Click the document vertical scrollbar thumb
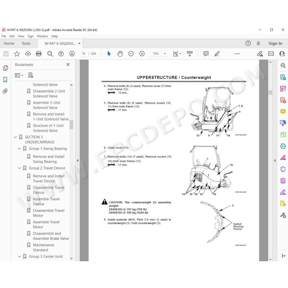 pyautogui.click(x=270, y=93)
